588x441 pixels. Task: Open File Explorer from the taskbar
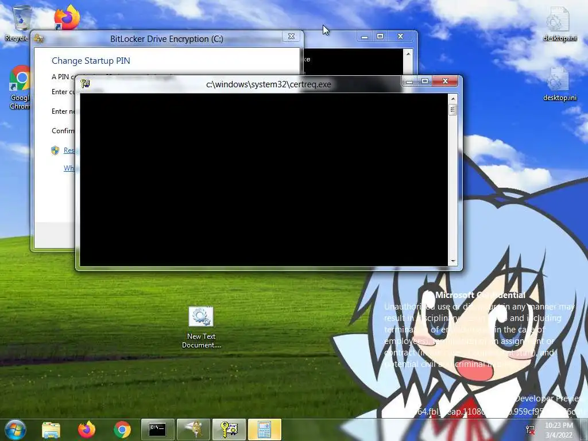pyautogui.click(x=51, y=430)
